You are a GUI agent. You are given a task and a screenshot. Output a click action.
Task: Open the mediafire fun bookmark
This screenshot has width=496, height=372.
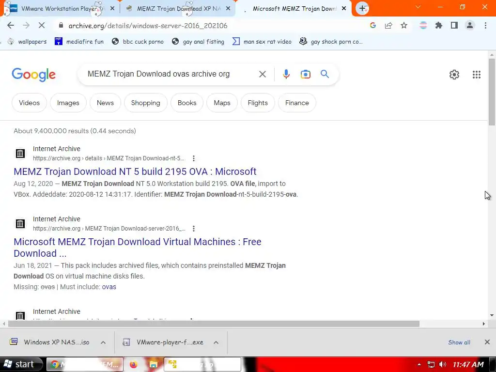[79, 42]
